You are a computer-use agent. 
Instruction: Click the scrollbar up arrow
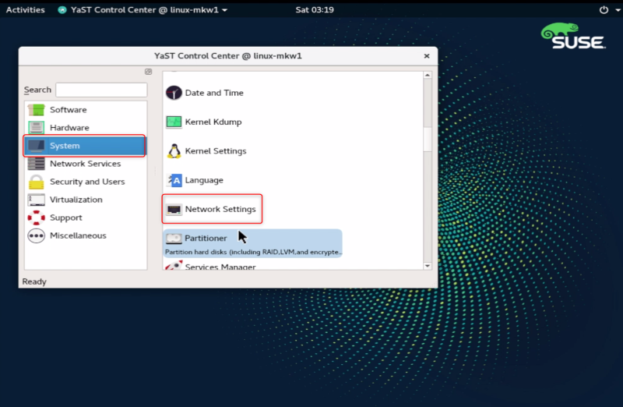[428, 75]
